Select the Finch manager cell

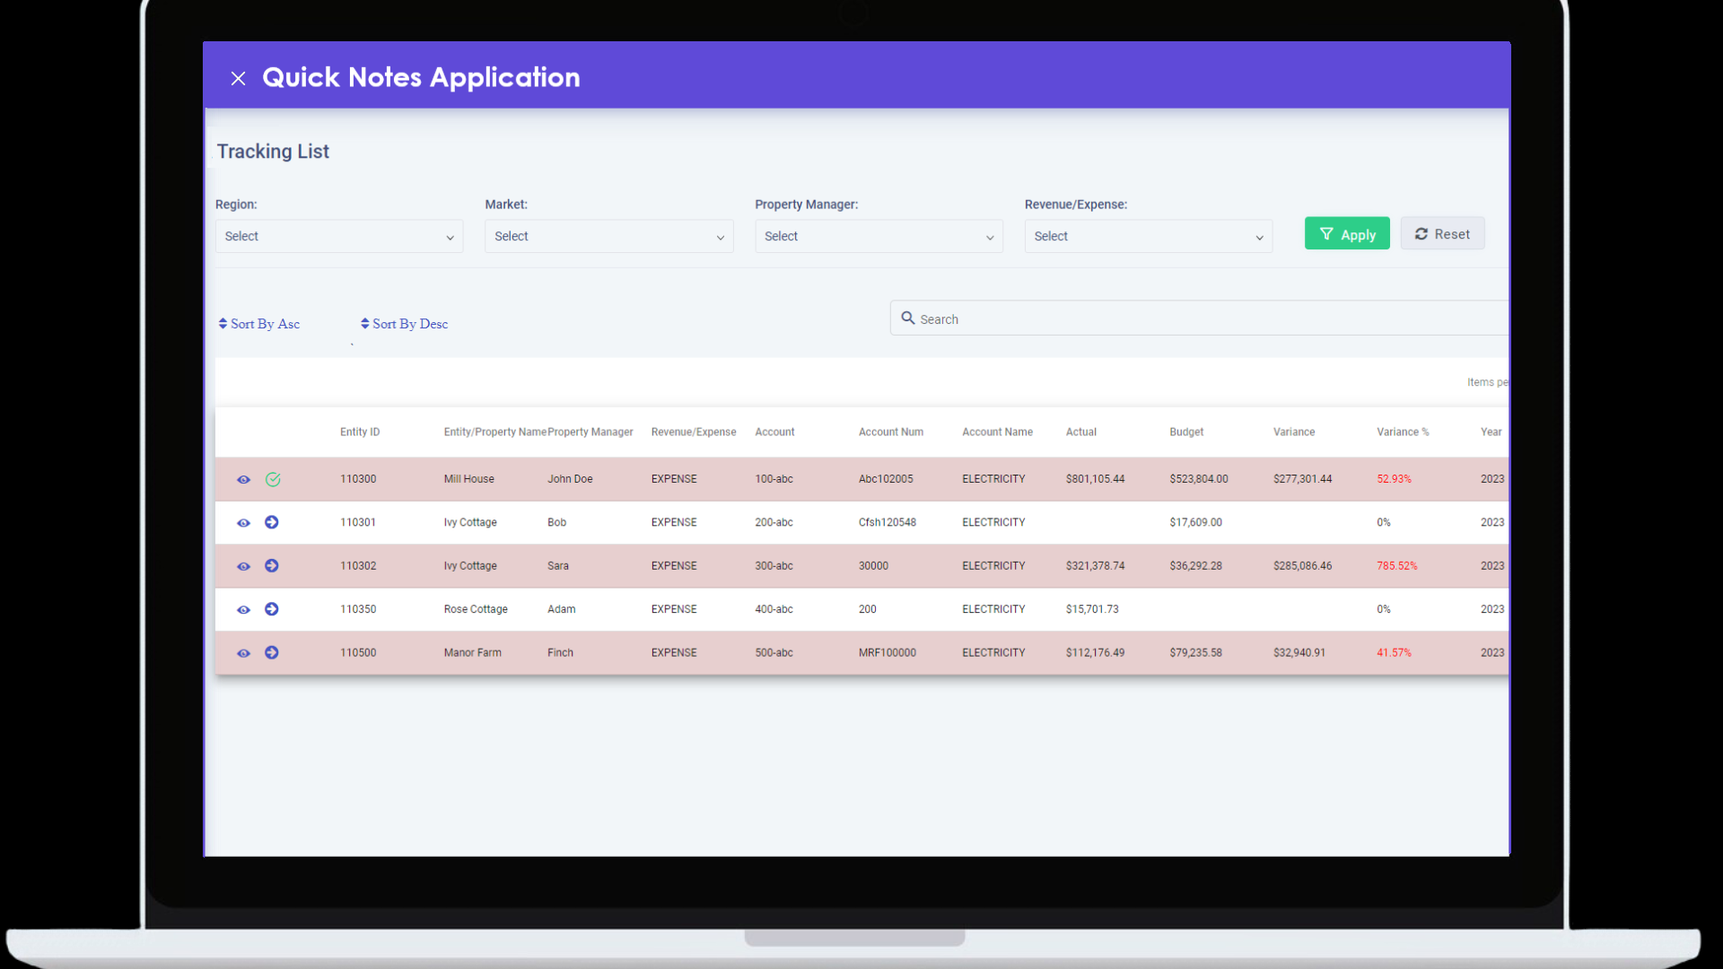pyautogui.click(x=560, y=652)
